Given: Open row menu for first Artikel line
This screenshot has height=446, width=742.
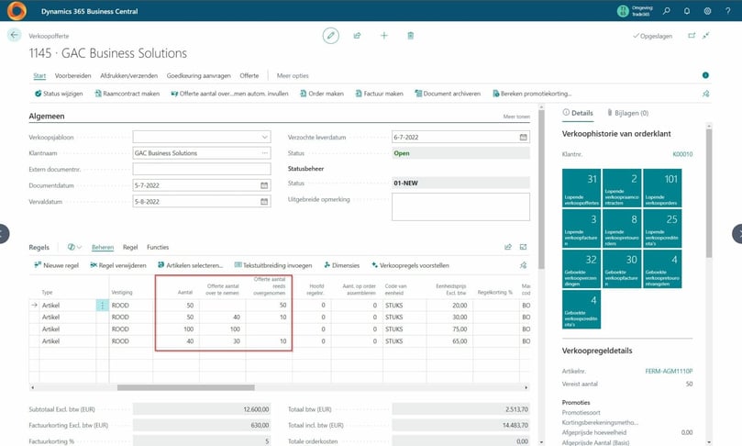Looking at the screenshot, I should click(102, 306).
